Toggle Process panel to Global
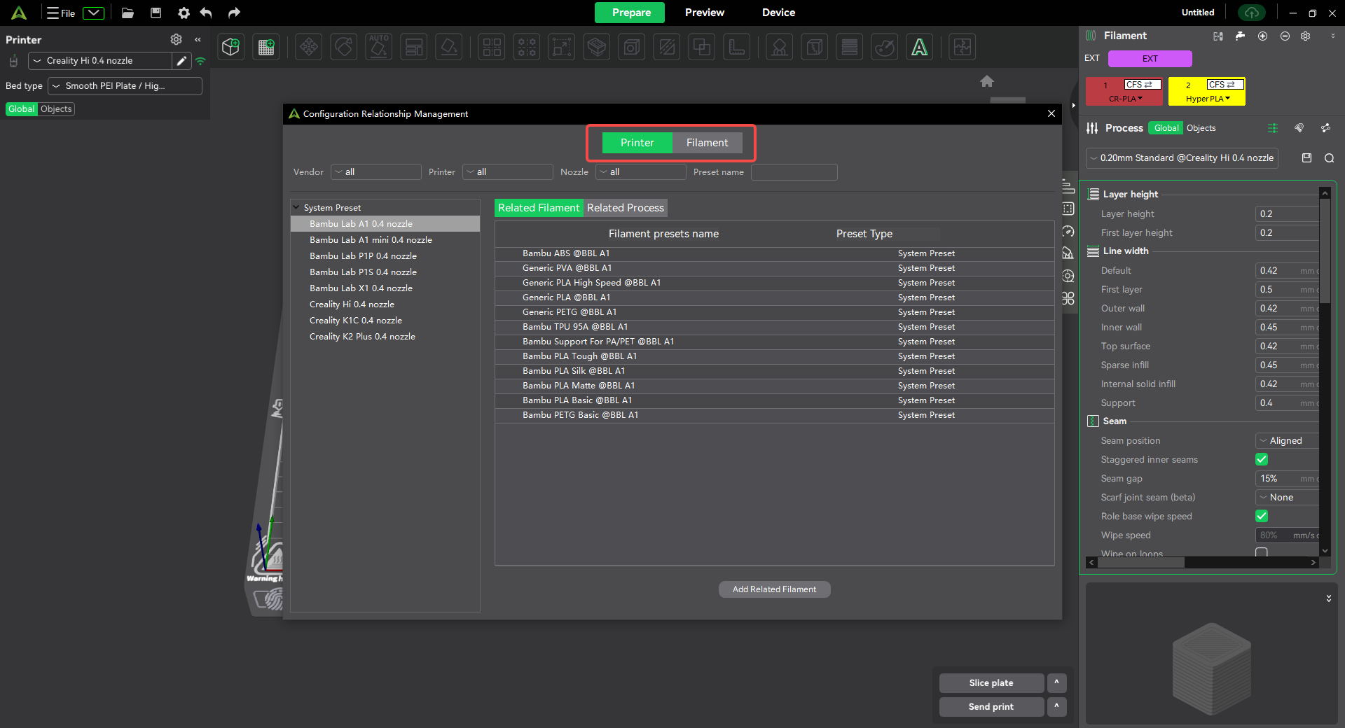The image size is (1345, 728). pos(1166,128)
